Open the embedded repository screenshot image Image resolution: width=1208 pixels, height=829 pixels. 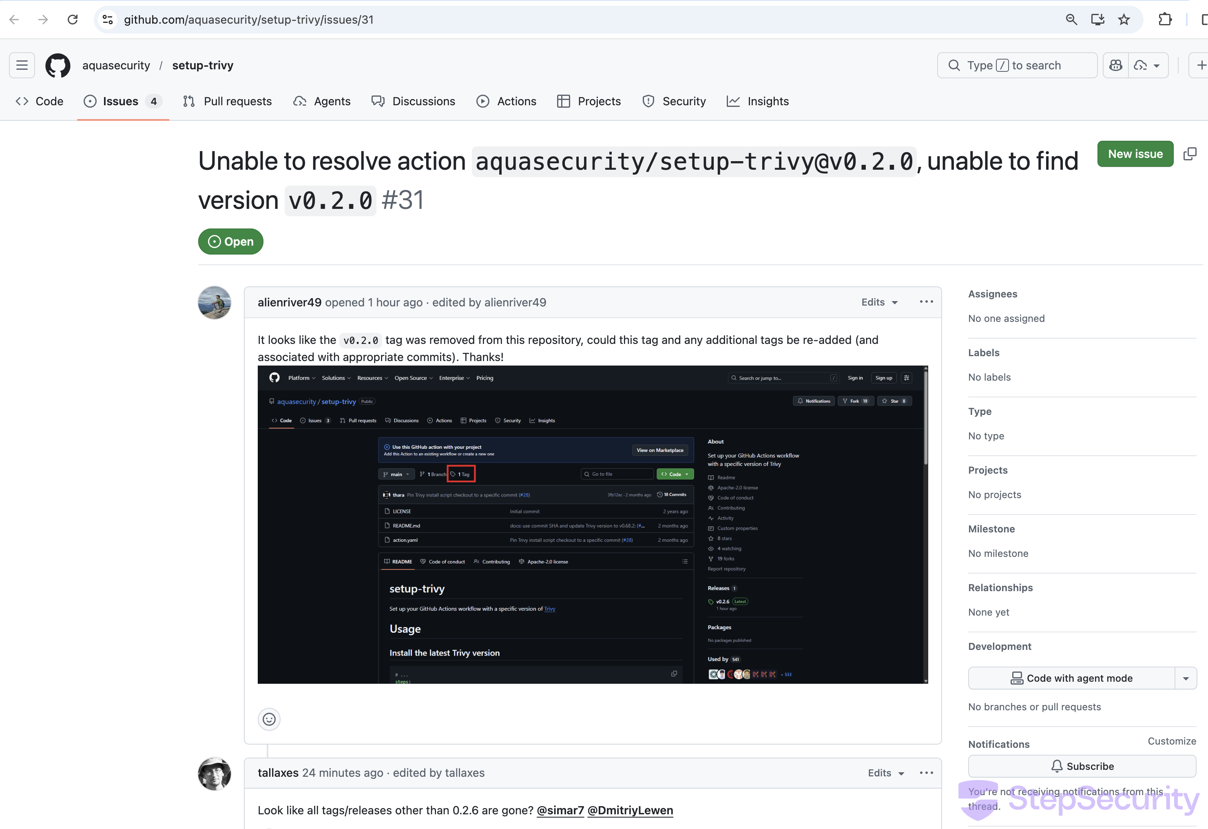(593, 524)
